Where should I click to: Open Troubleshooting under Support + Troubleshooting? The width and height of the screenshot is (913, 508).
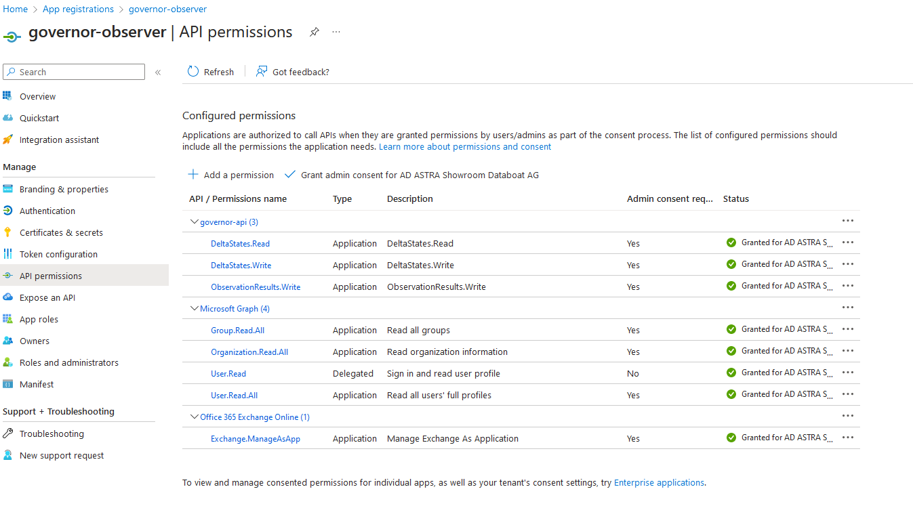tap(52, 433)
